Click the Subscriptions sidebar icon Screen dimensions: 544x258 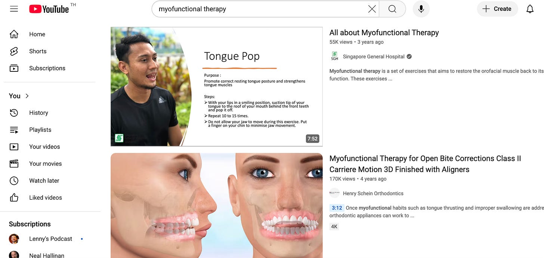coord(14,68)
